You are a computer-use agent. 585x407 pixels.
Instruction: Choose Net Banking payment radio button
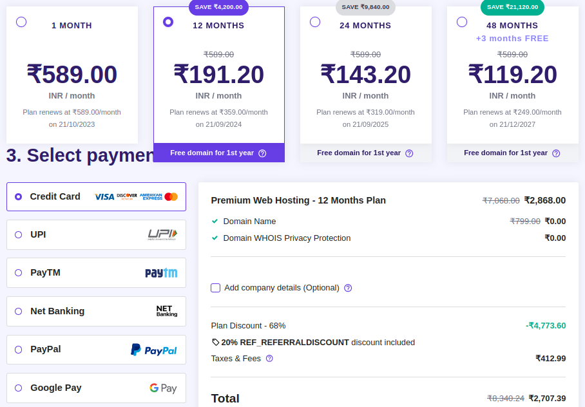click(18, 311)
